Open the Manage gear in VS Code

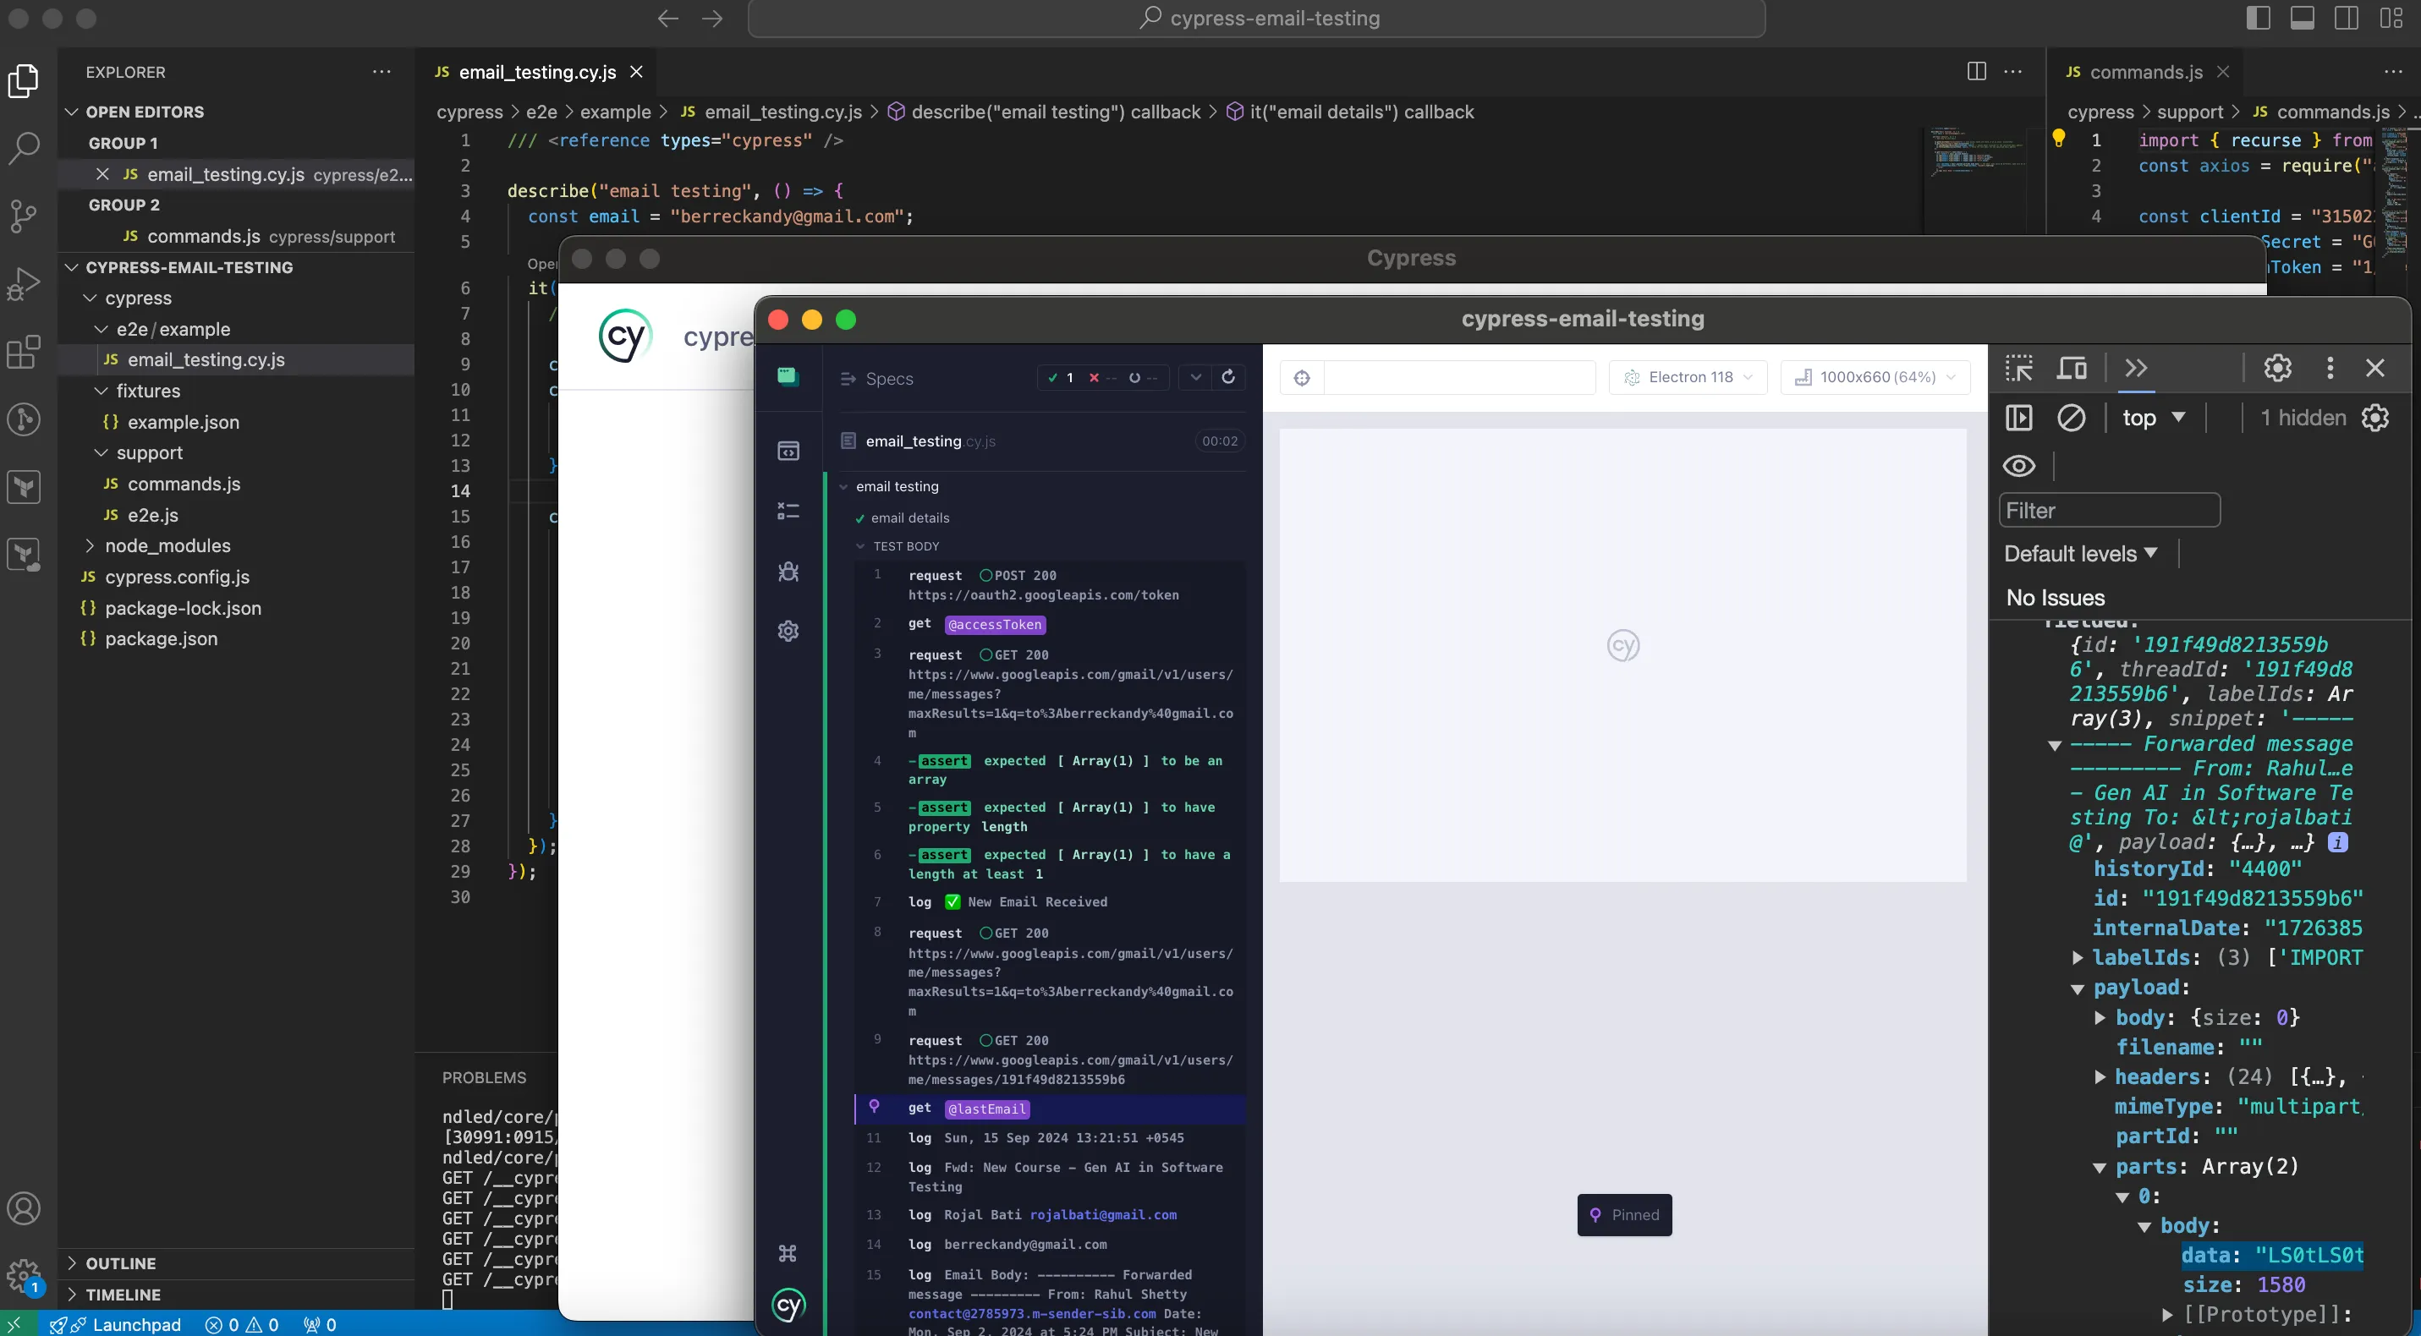click(x=24, y=1276)
